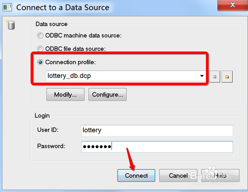The width and height of the screenshot is (248, 192).
Task: Select ODBC file data source option
Action: 40,49
